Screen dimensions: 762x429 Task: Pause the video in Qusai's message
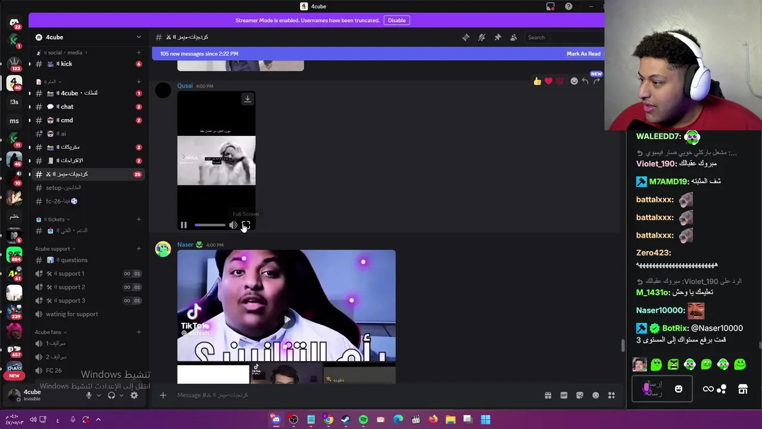(x=184, y=225)
